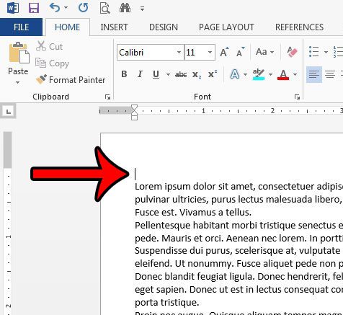Apply Text Effects with outlined A icon
Viewport: 343px width, 315px height.
(x=235, y=74)
